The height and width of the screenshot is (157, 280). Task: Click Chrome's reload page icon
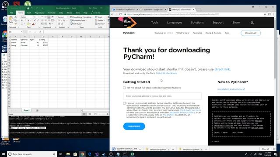coord(121,14)
